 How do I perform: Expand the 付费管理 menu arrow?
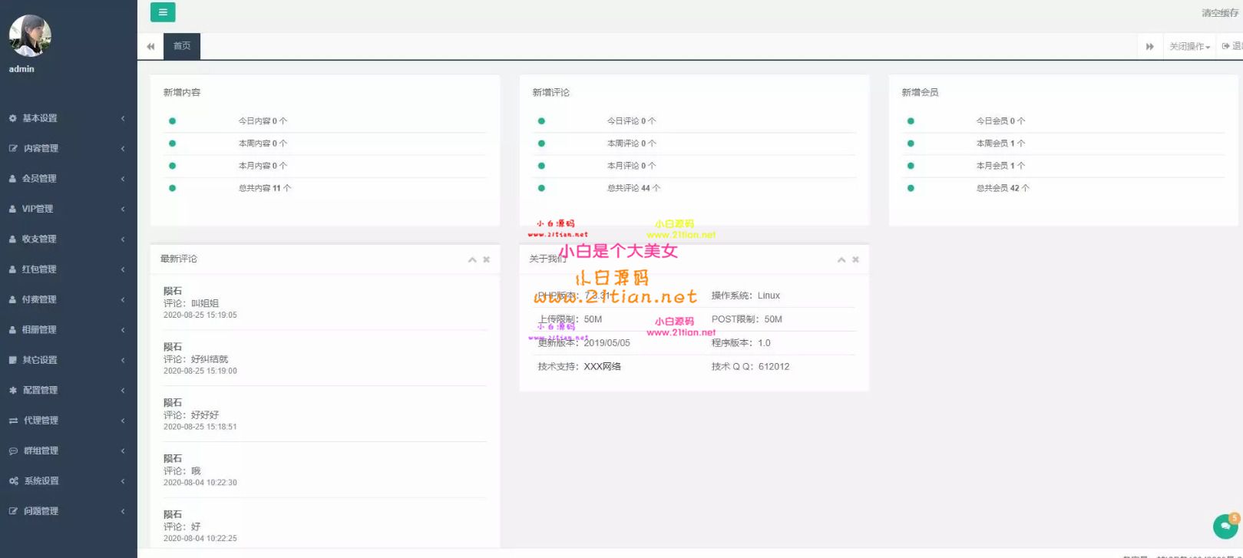pos(123,299)
